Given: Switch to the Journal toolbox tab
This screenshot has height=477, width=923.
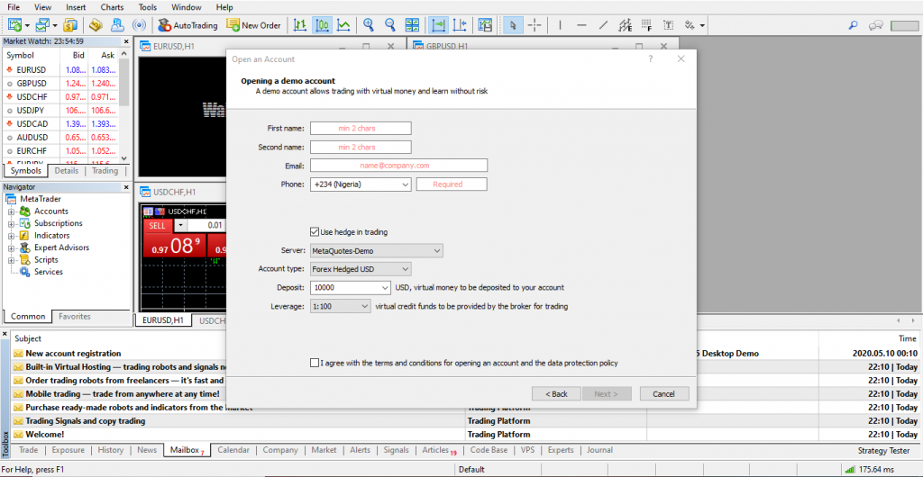Looking at the screenshot, I should (x=599, y=450).
